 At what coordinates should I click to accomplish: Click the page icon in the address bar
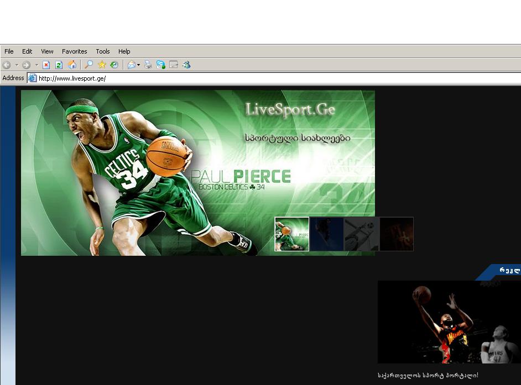[x=32, y=78]
